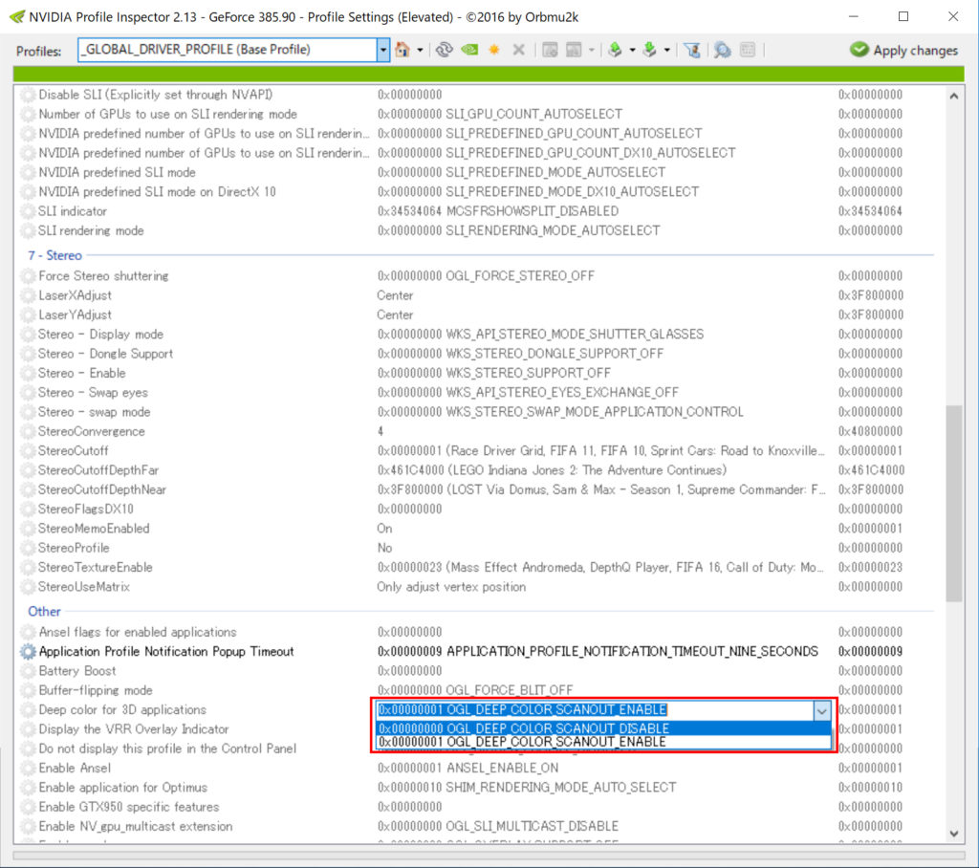The width and height of the screenshot is (979, 868).
Task: Add an application to the current profile
Action: pyautogui.click(x=551, y=50)
